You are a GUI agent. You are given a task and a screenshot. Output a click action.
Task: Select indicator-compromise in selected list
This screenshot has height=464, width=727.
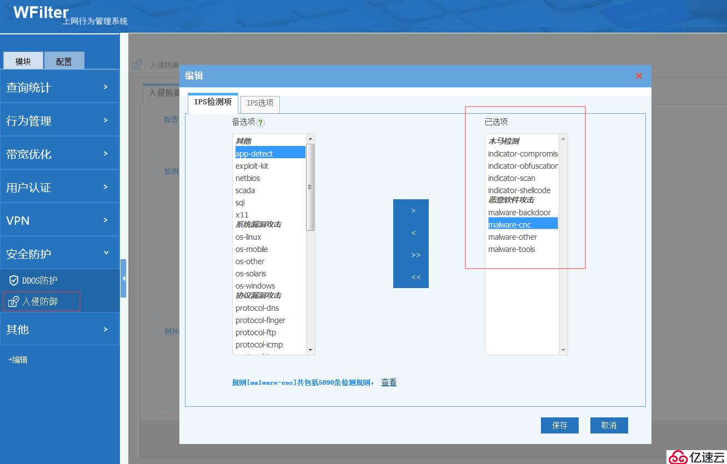[x=523, y=154]
